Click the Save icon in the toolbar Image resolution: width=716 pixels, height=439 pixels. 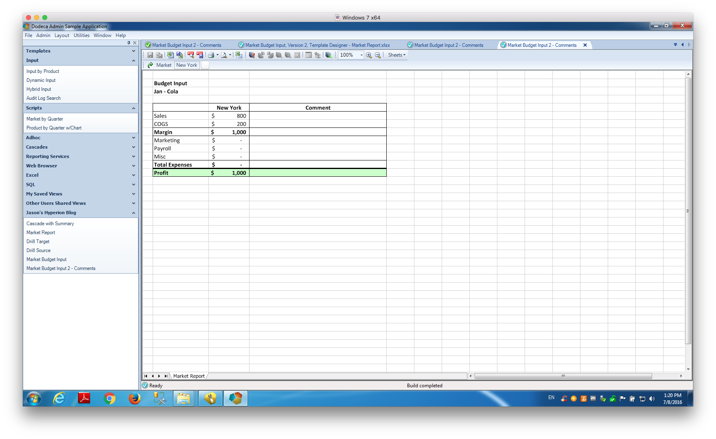click(150, 55)
